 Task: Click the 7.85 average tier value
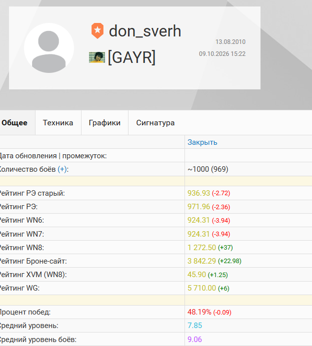(x=194, y=326)
